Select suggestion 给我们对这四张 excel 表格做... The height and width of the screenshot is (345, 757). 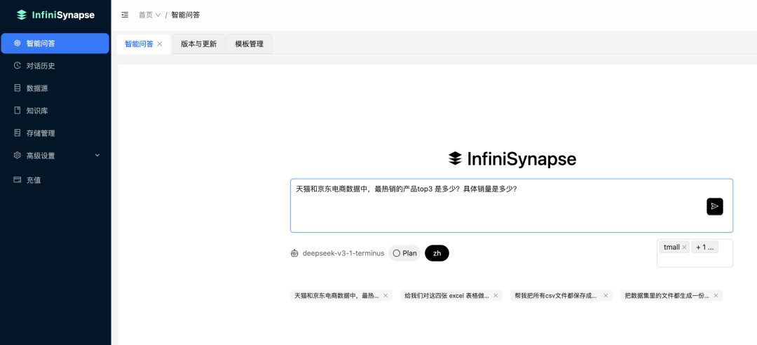click(447, 296)
